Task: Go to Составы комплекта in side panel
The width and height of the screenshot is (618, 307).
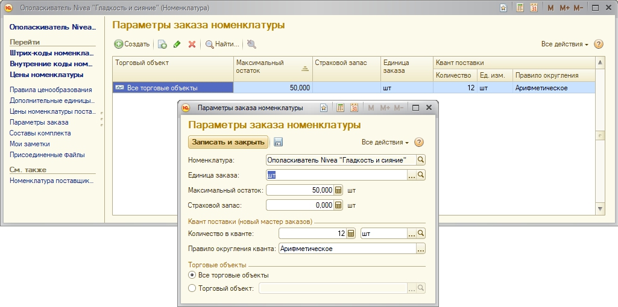Action: [x=40, y=133]
